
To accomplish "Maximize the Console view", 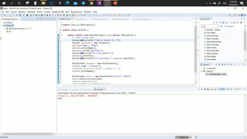I will coord(244,89).
